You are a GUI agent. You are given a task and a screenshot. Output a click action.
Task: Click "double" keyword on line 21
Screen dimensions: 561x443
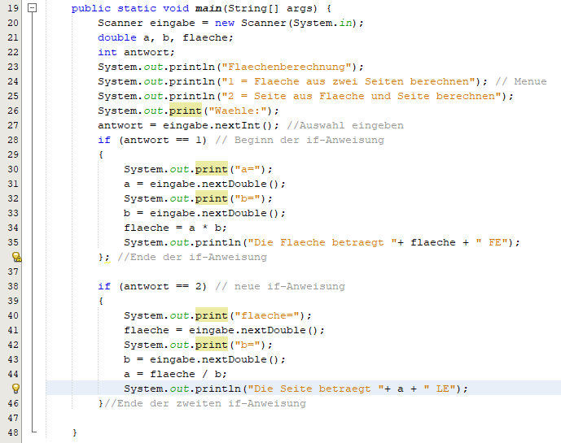117,37
